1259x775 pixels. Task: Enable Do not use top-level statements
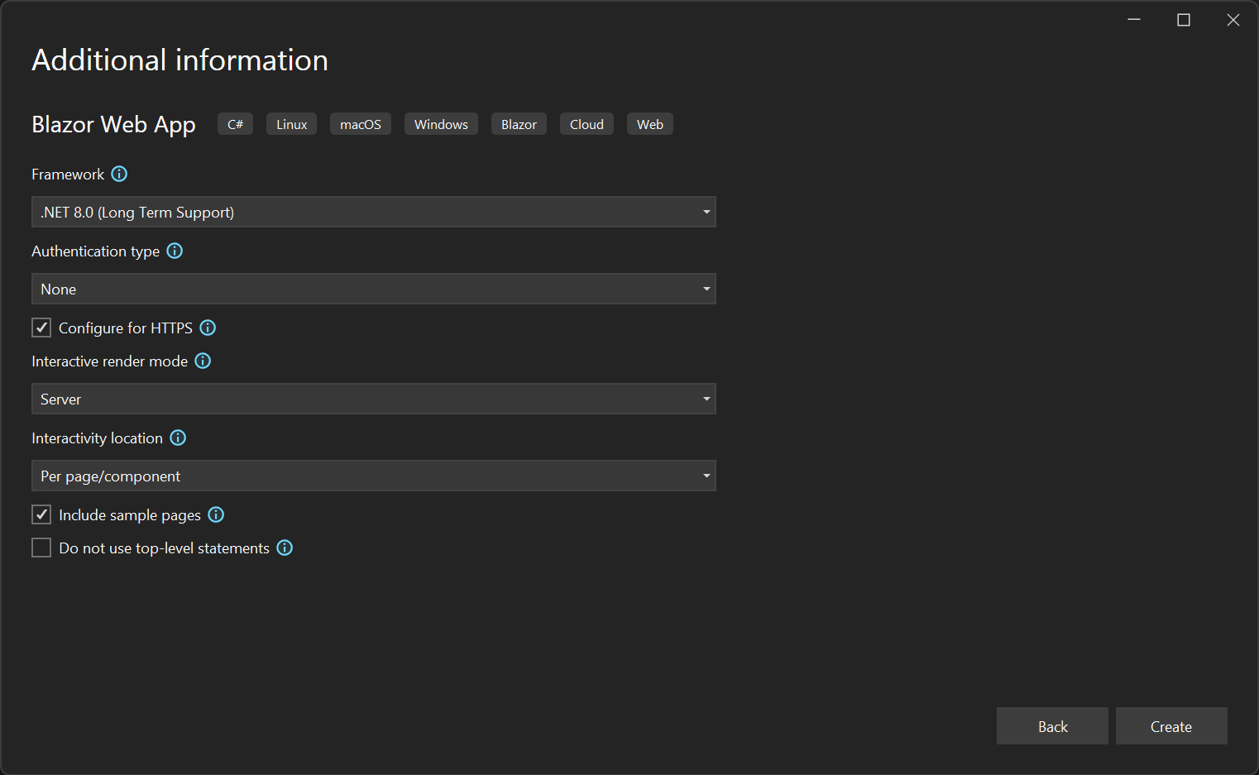[41, 548]
